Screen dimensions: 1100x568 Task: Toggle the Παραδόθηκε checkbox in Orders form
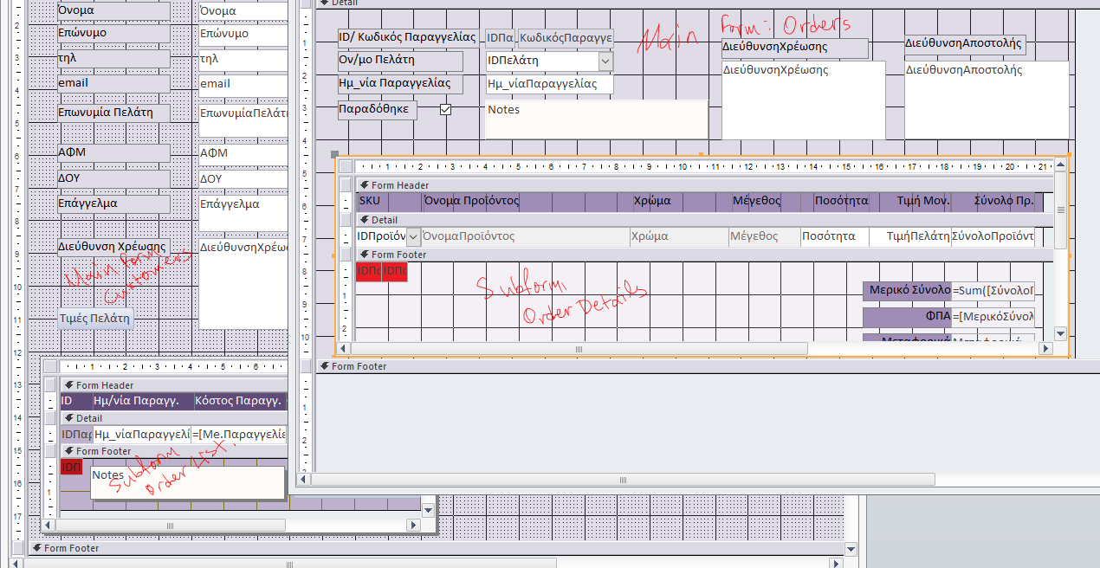pos(446,110)
